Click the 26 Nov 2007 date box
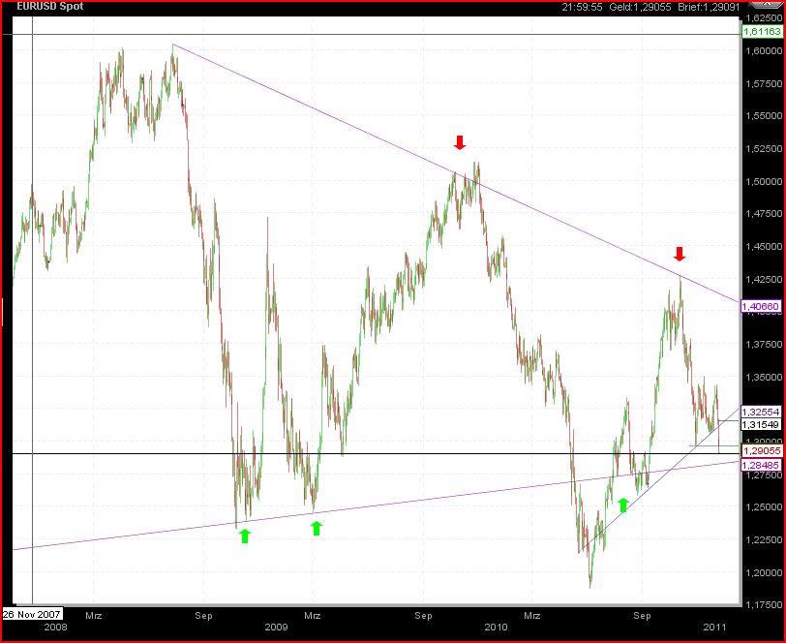 point(30,613)
